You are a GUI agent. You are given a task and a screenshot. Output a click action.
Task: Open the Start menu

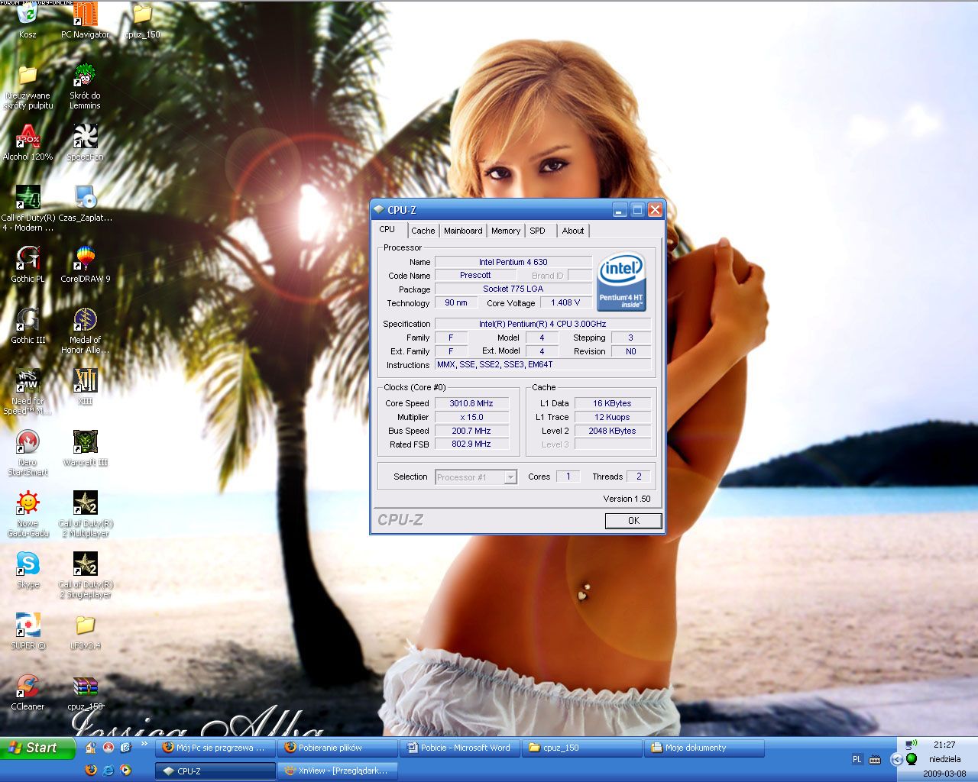click(37, 748)
